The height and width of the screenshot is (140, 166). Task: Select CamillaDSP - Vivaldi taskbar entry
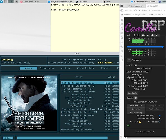point(33,2)
